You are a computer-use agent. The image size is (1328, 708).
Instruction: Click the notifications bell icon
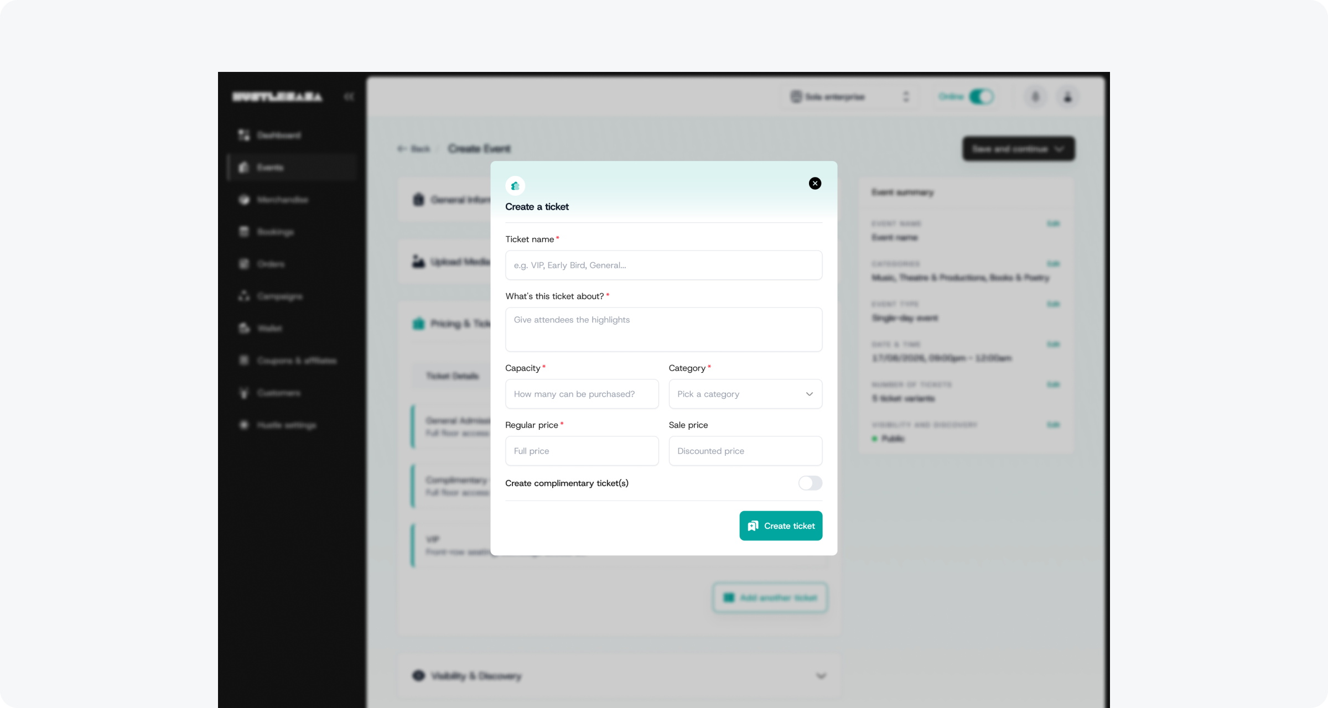click(1035, 97)
